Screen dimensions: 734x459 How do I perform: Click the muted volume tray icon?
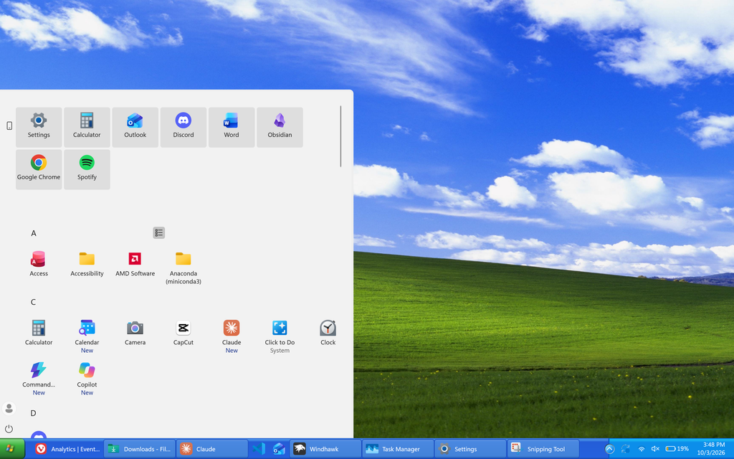[655, 449]
